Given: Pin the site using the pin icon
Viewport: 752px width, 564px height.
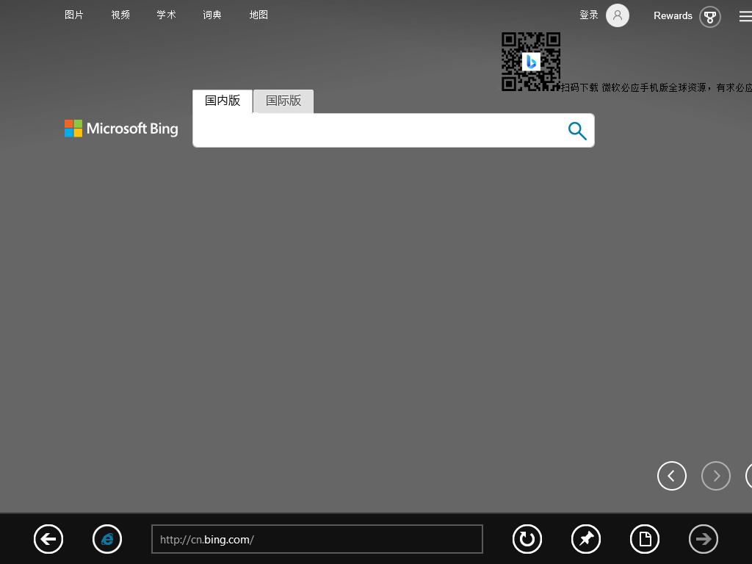Looking at the screenshot, I should point(586,539).
